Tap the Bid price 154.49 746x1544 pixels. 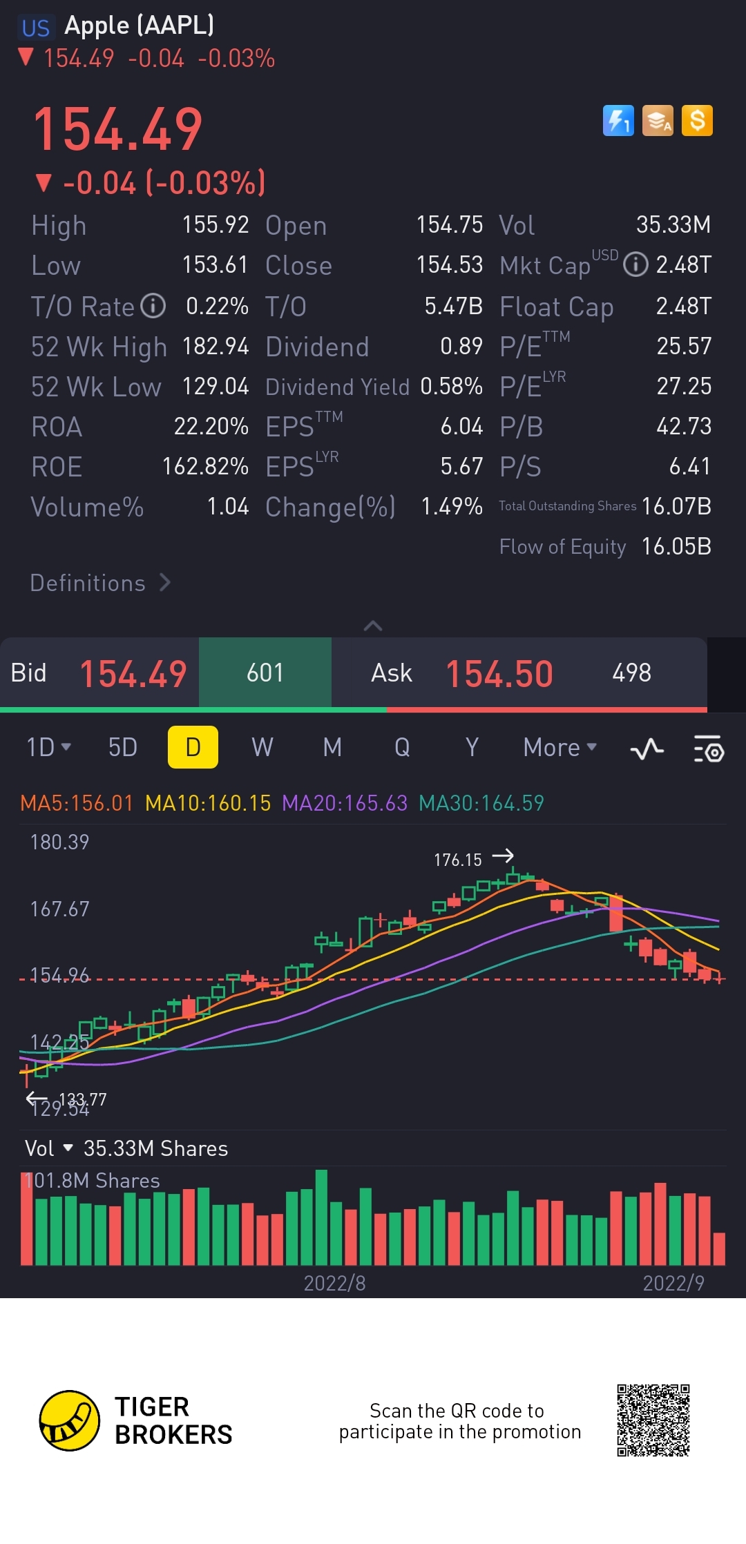click(133, 674)
